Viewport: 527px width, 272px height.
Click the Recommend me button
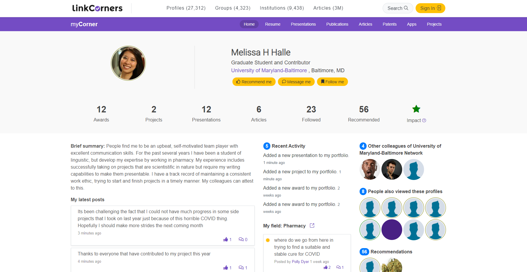click(254, 82)
